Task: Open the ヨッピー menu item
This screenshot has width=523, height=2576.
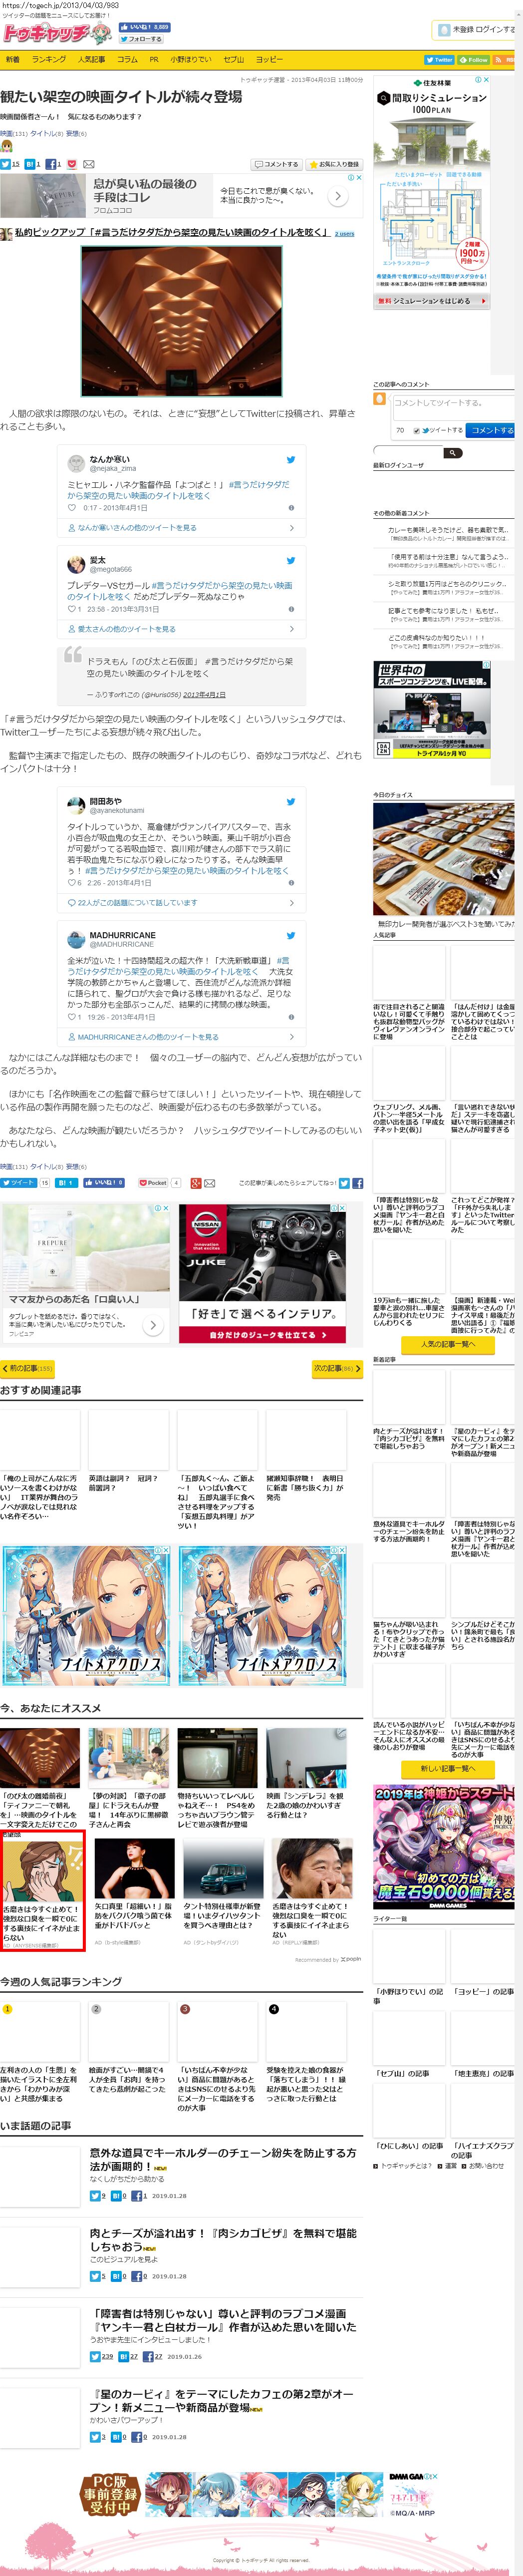Action: (269, 60)
